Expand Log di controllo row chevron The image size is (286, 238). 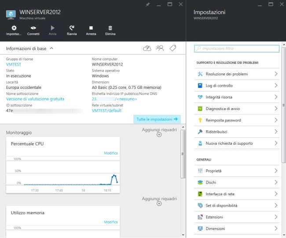pyautogui.click(x=276, y=85)
